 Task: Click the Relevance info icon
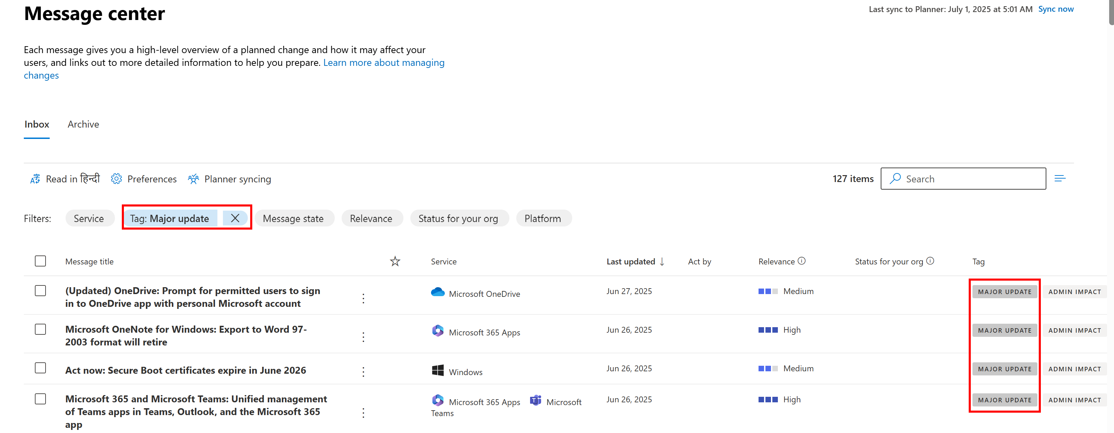pos(802,261)
